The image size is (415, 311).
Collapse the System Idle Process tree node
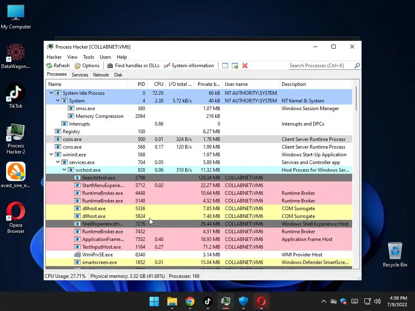click(x=51, y=93)
